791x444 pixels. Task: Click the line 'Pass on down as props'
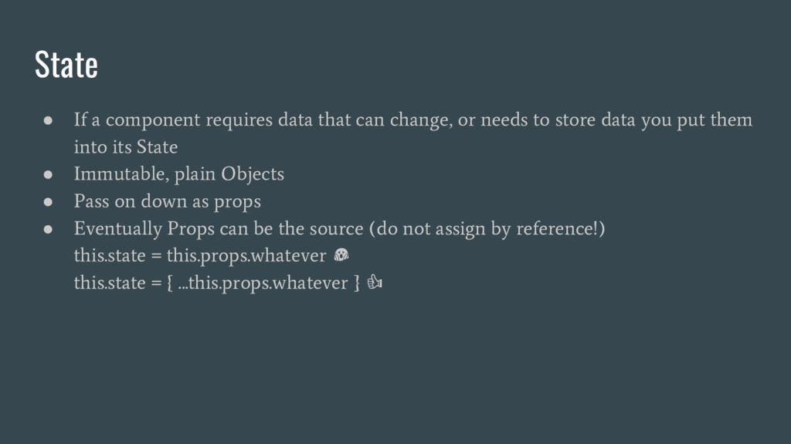click(x=168, y=202)
